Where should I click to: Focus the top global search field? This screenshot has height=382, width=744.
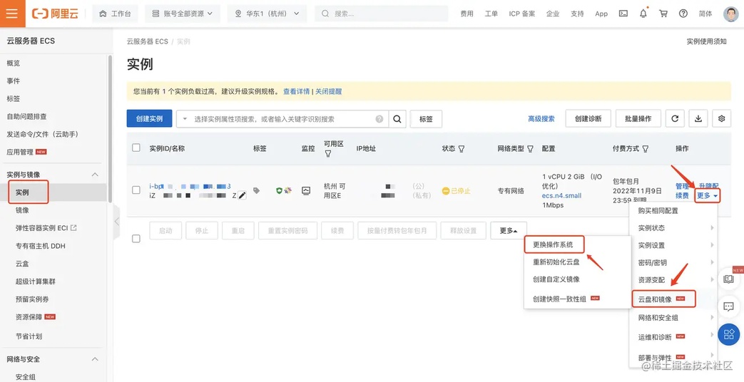tap(382, 14)
